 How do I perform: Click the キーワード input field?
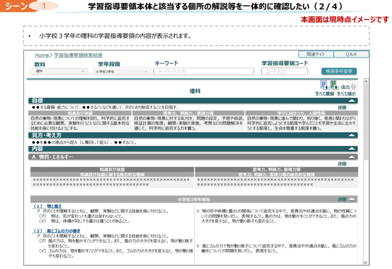coord(204,71)
